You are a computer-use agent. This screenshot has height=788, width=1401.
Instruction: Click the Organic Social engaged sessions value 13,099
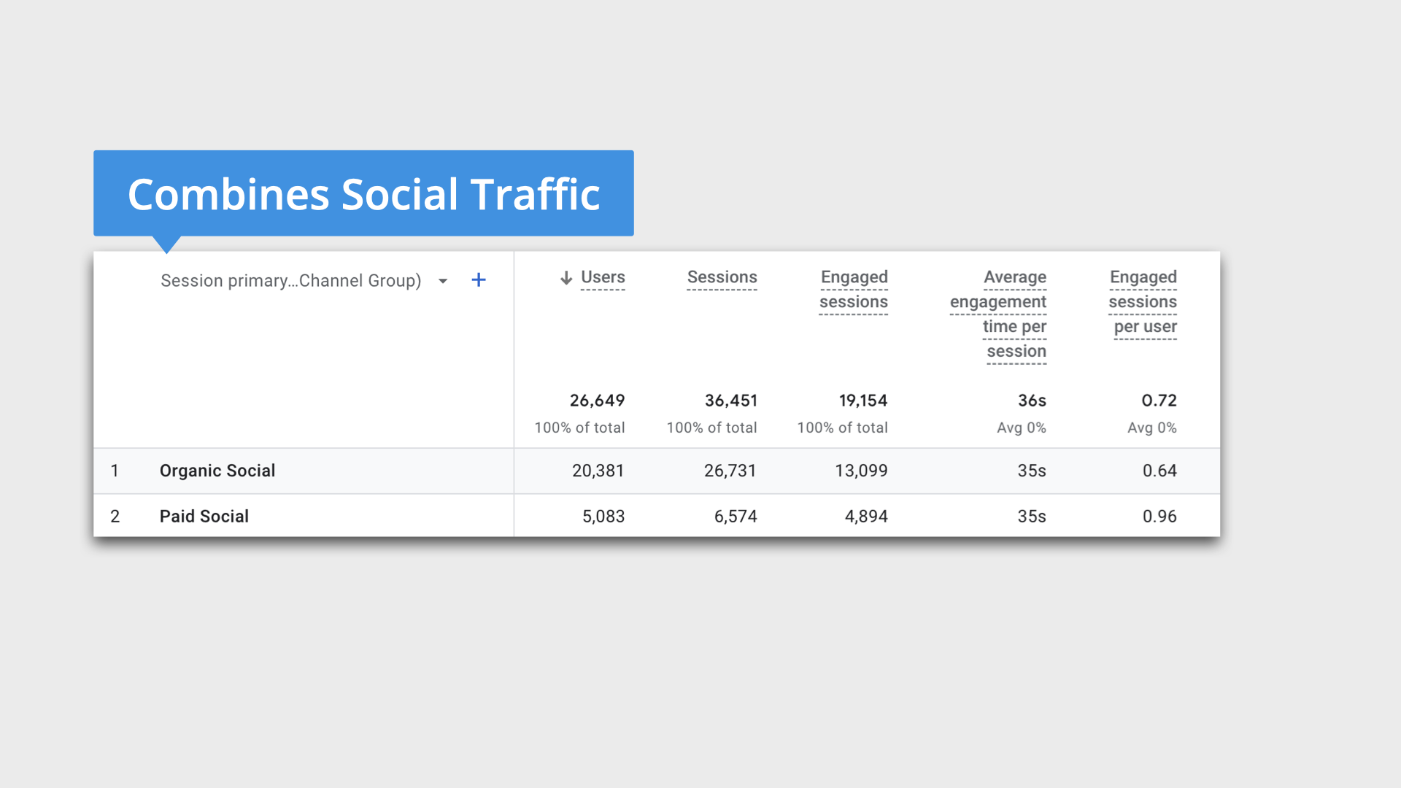(x=861, y=471)
